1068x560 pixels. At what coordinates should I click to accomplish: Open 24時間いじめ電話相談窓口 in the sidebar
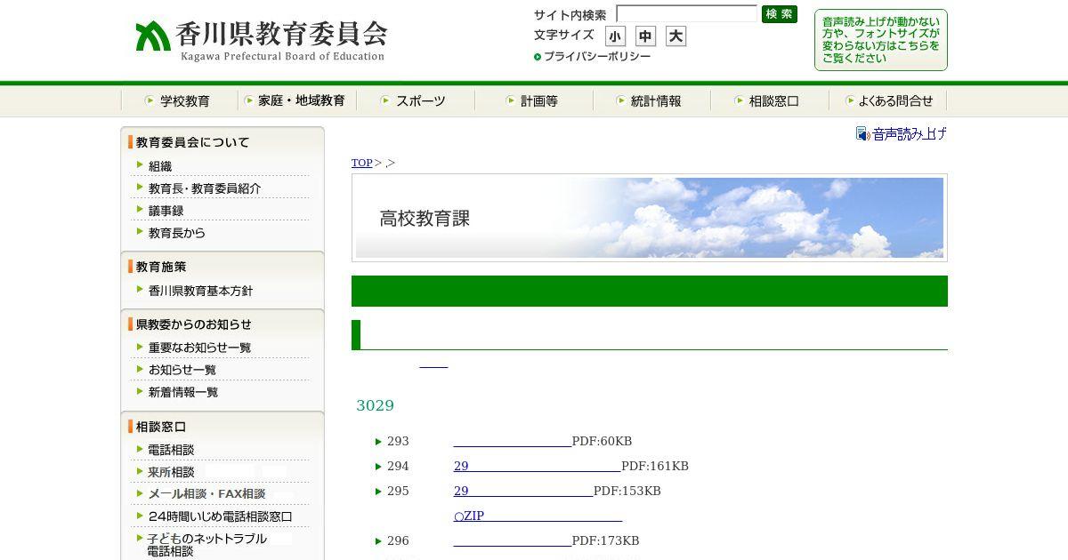point(220,516)
